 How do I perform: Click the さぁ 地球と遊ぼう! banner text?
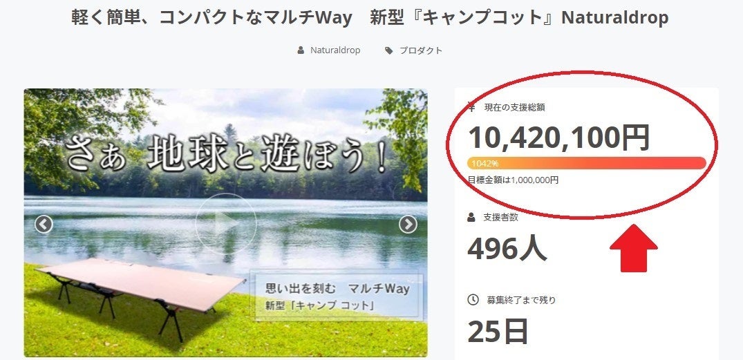tap(225, 154)
